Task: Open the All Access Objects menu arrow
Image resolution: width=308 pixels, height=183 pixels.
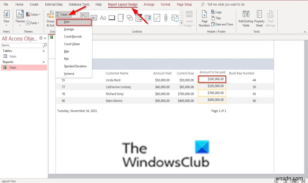Action: 41,38
